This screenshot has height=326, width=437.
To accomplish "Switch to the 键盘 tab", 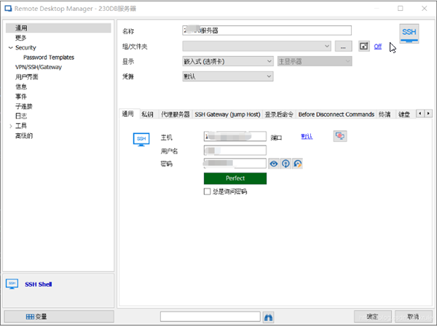I will click(x=404, y=114).
